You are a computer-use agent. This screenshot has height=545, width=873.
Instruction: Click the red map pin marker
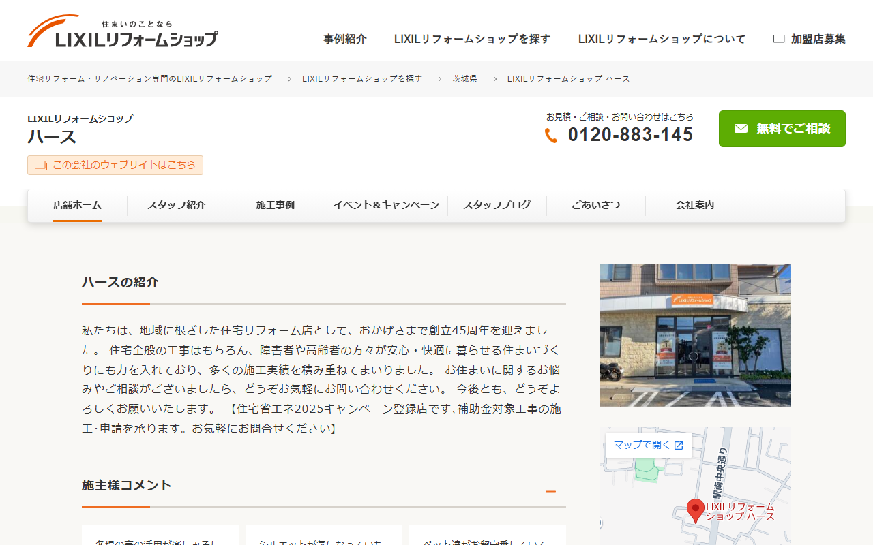(x=695, y=511)
